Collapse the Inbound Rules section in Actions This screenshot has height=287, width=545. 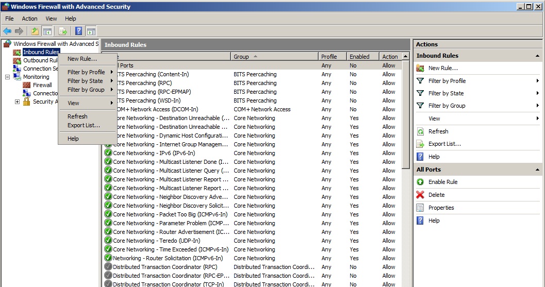538,56
